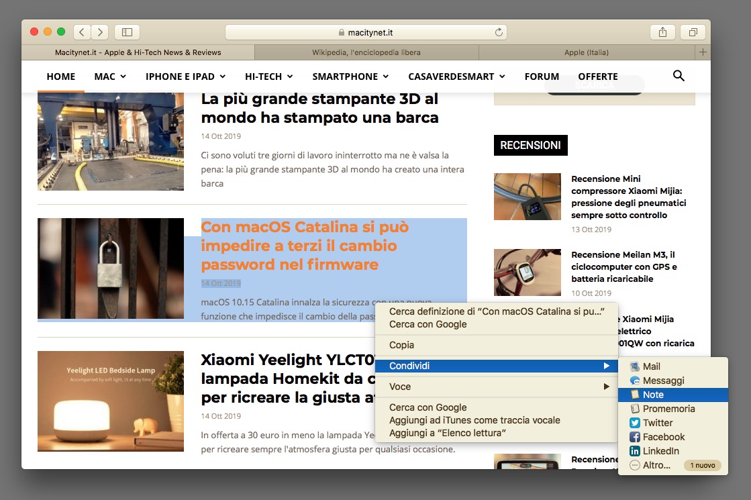
Task: Open the HOME navigation link
Action: [x=61, y=77]
